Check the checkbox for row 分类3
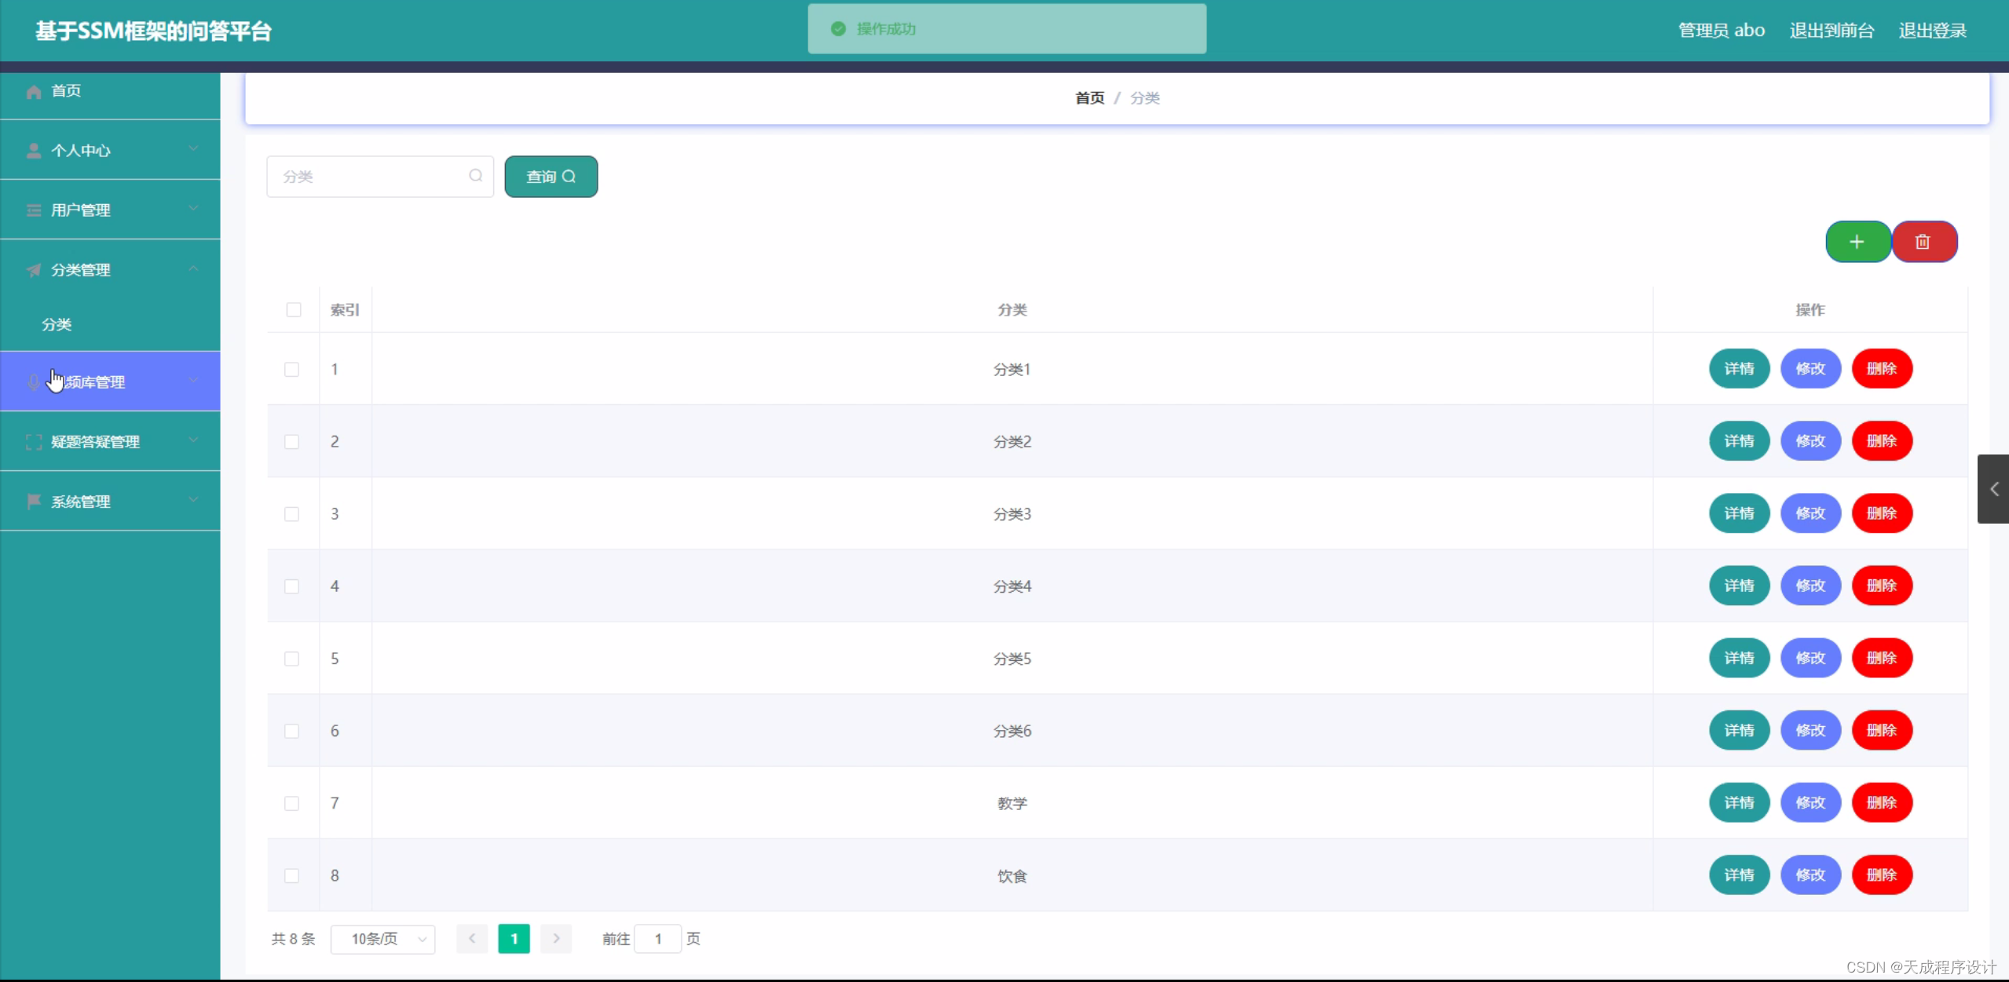This screenshot has height=982, width=2009. [x=291, y=514]
